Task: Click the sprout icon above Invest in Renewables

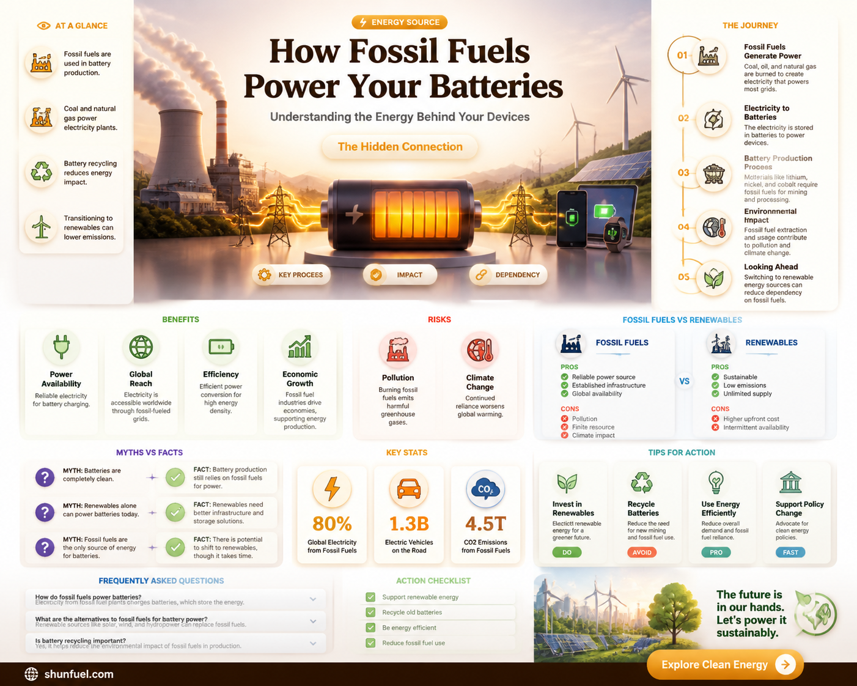Action: pyautogui.click(x=567, y=482)
